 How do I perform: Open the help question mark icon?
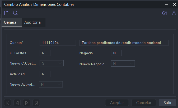point(165,13)
